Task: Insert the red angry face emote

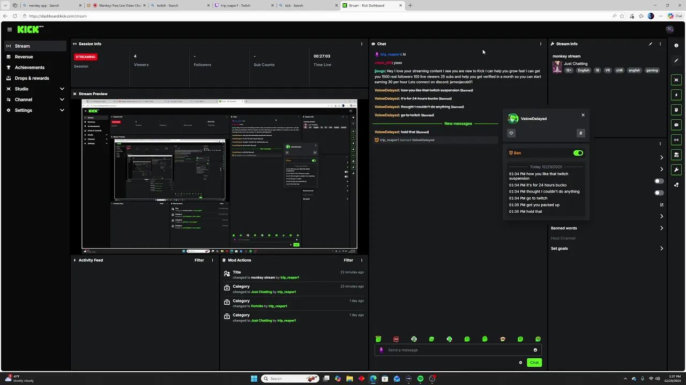Action: tap(396, 339)
